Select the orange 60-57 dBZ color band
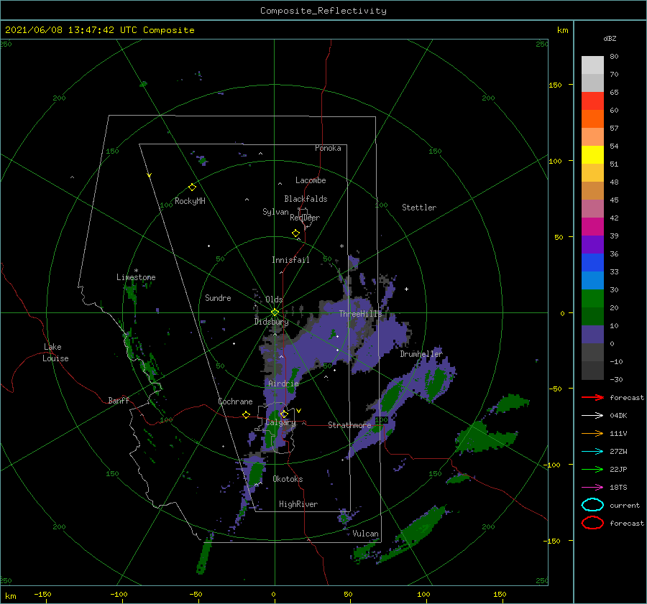Image resolution: width=647 pixels, height=604 pixels. click(592, 119)
